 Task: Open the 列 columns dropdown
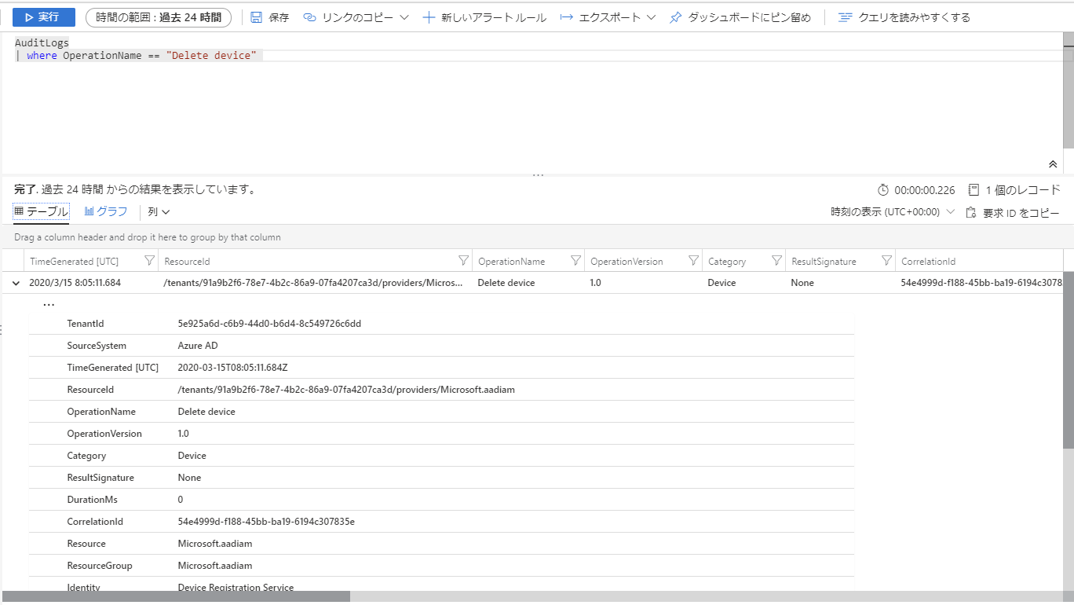(159, 211)
